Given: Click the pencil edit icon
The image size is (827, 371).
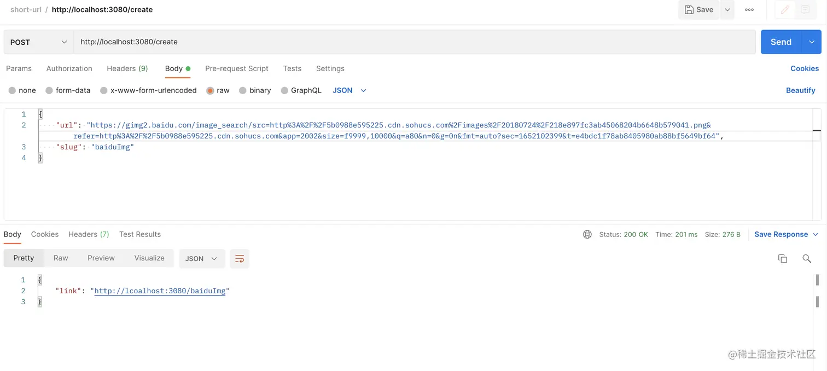Looking at the screenshot, I should coord(785,10).
